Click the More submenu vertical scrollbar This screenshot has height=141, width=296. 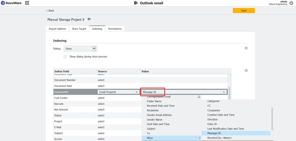click(272, 119)
